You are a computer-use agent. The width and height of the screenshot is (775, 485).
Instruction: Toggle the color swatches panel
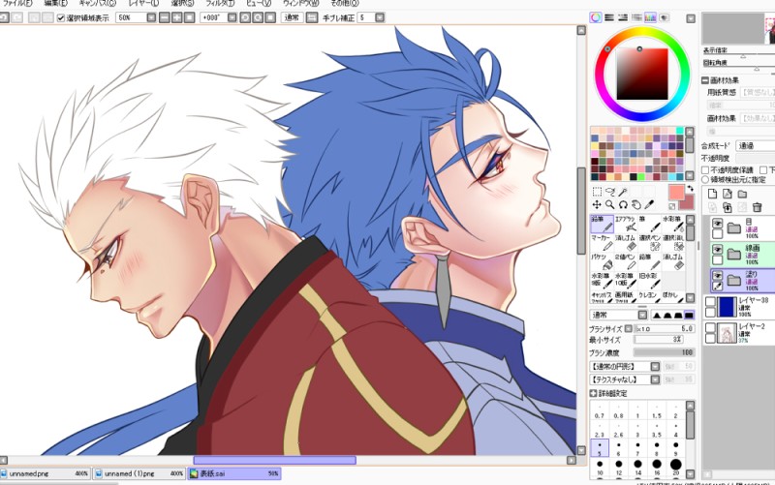click(650, 17)
